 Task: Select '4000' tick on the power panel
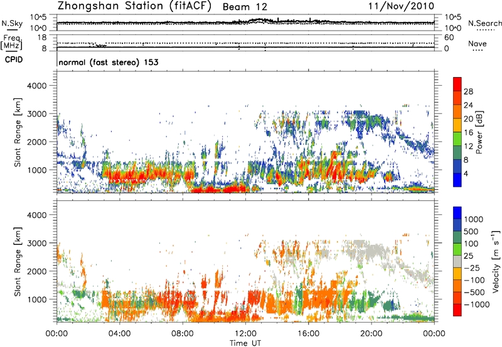coord(38,86)
